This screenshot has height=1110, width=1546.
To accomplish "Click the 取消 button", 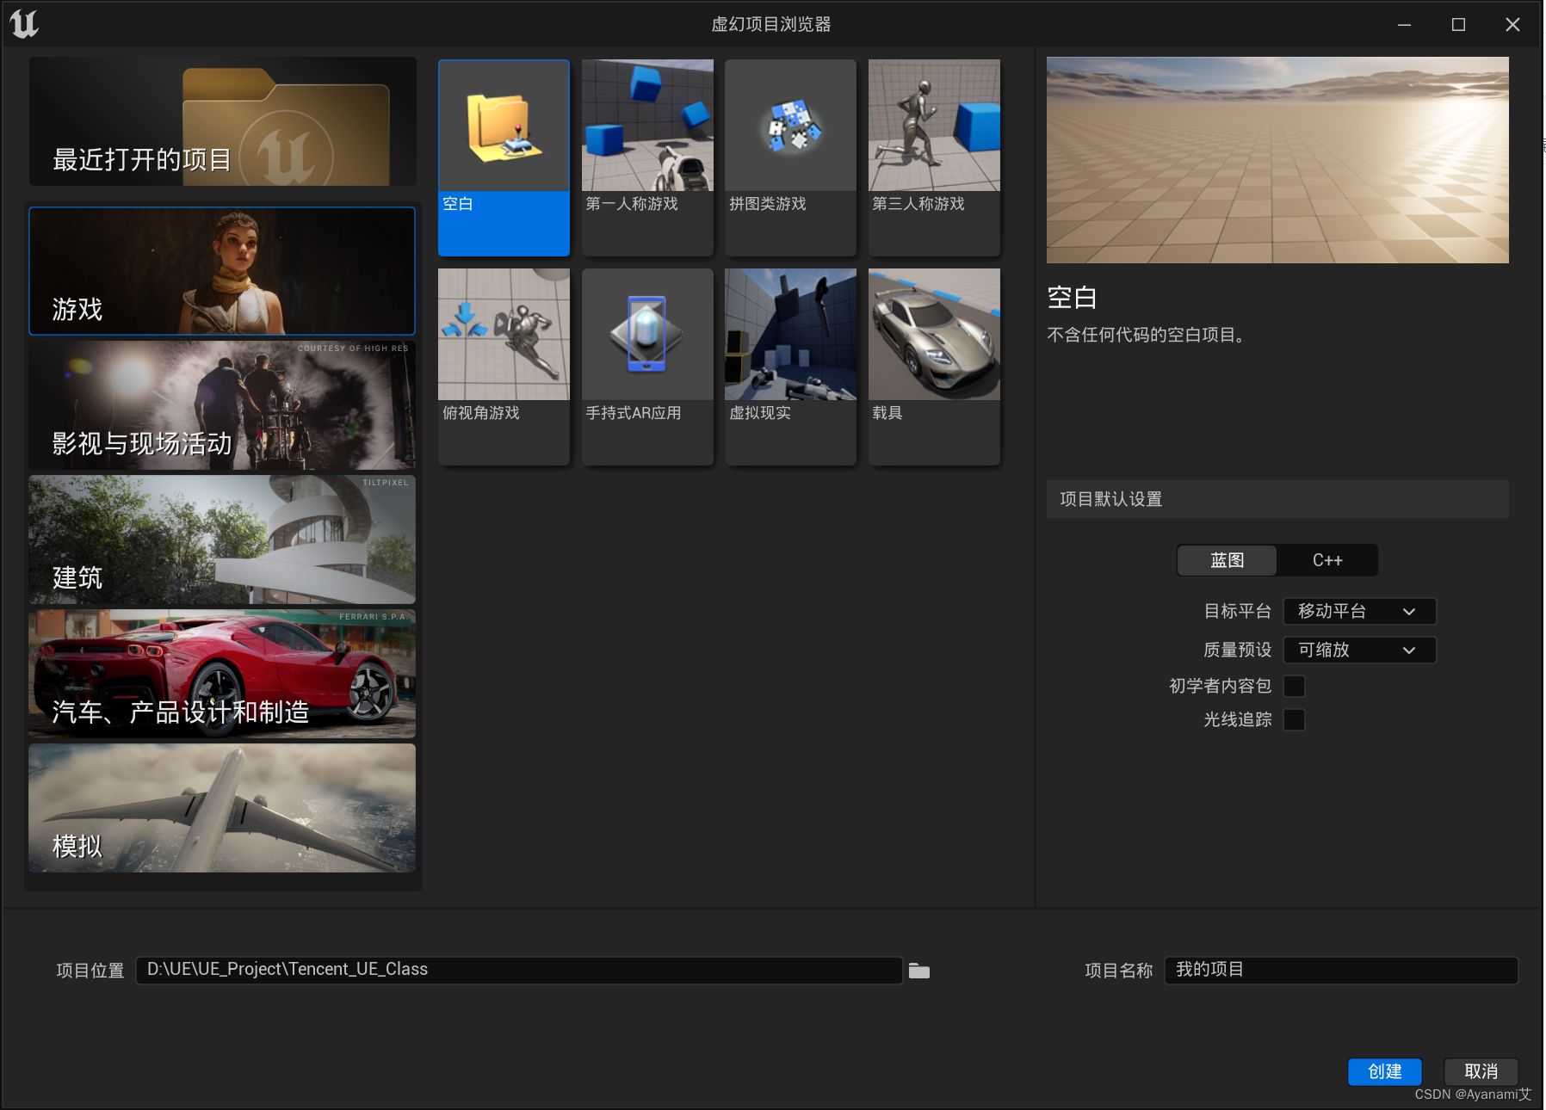I will (1480, 1072).
